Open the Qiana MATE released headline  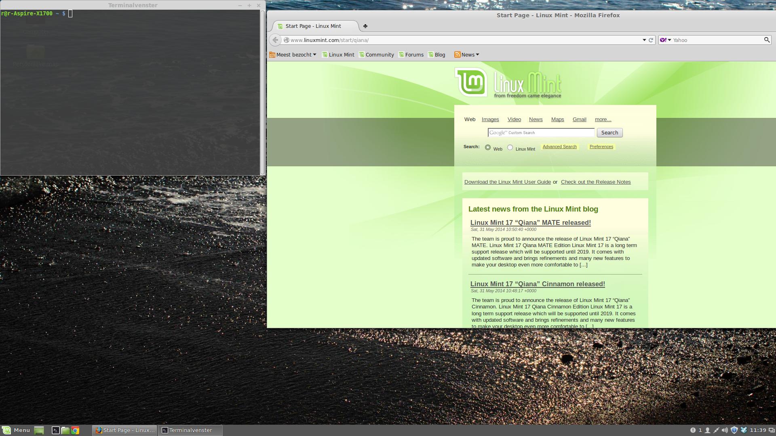(530, 223)
